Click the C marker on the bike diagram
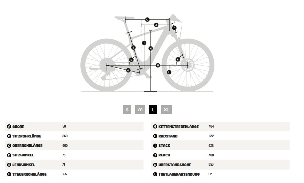The width and height of the screenshot is (304, 183). 147,20
